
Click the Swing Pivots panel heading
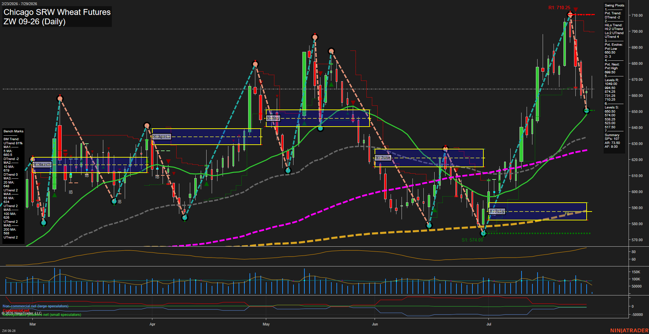coord(615,5)
